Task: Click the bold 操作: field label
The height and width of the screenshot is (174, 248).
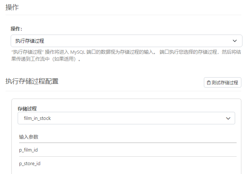Action: 16,29
